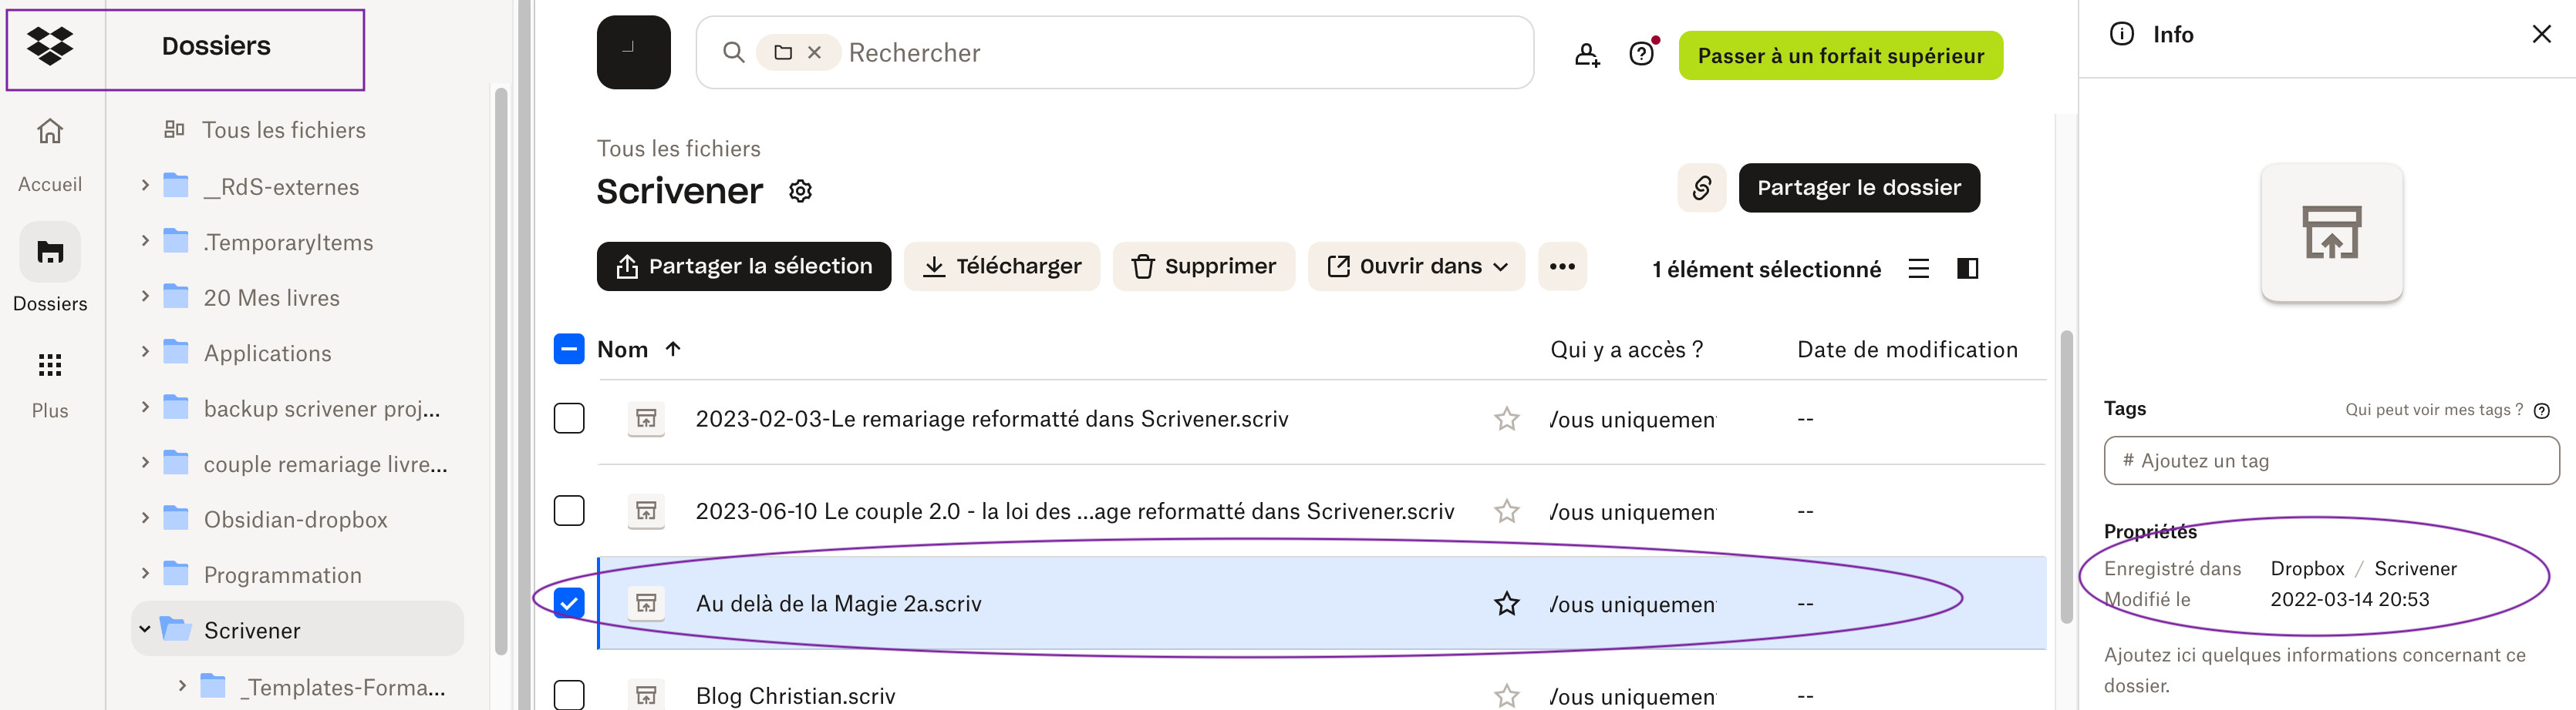Check the 2023-02-03-Le remariage row checkbox
Screen dimensions: 2576x710
(x=569, y=418)
